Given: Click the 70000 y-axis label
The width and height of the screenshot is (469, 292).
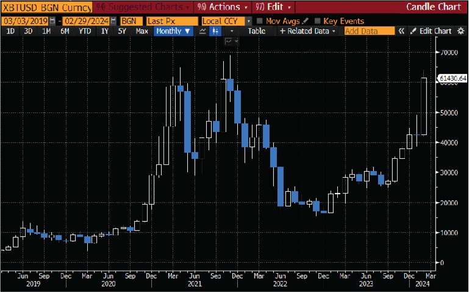Looking at the screenshot, I should click(x=449, y=53).
